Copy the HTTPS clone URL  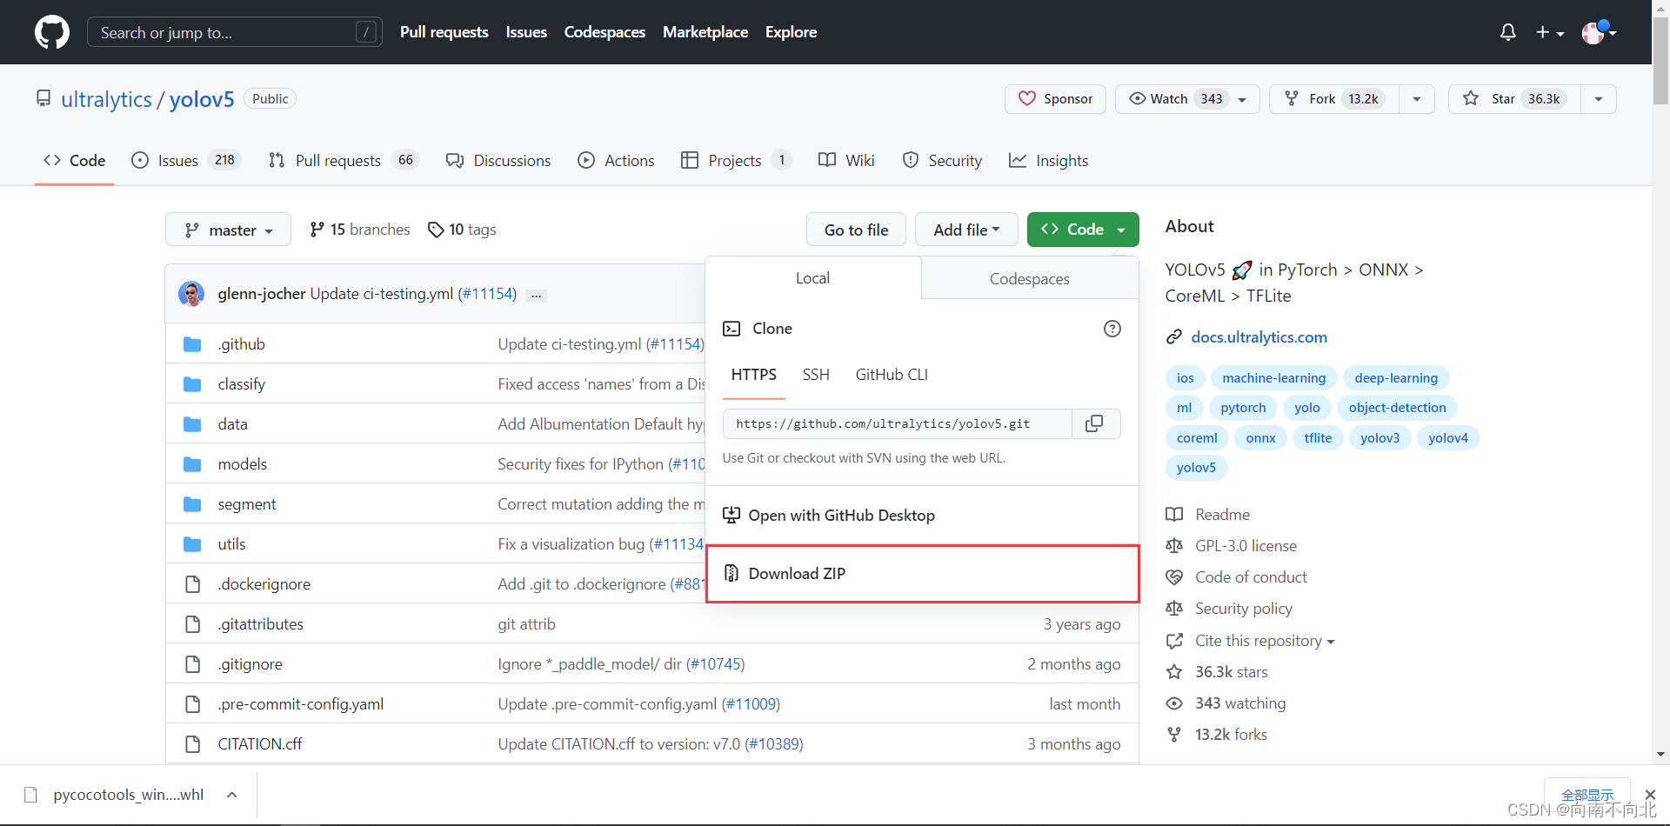(1095, 423)
